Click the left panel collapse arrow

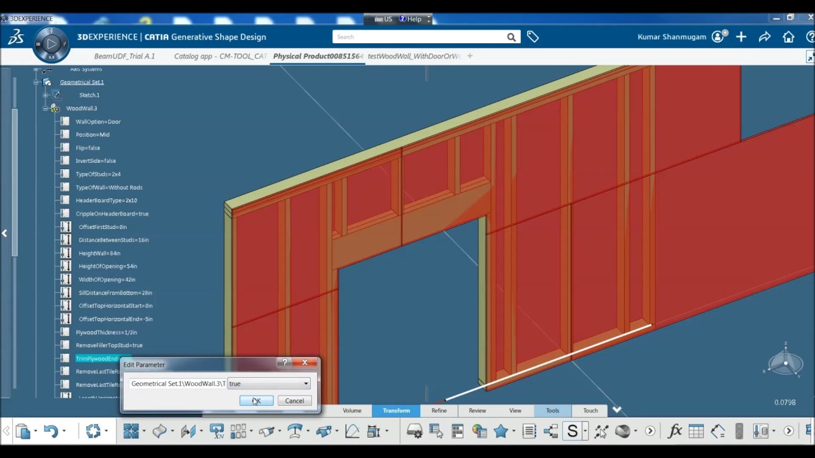point(4,233)
